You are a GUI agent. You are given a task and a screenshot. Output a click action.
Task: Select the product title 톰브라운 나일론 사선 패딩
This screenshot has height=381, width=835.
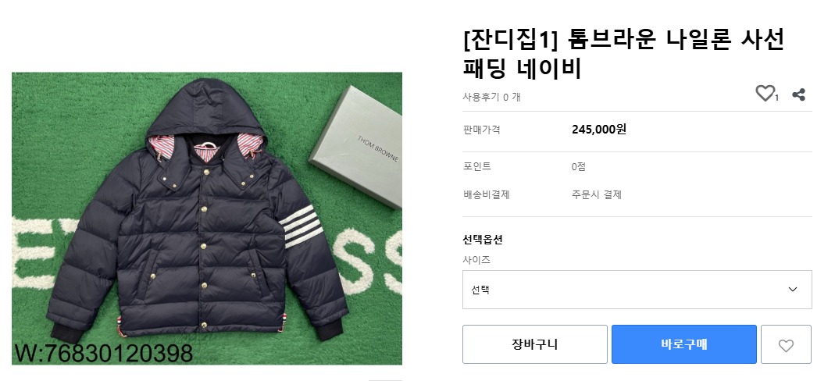pyautogui.click(x=623, y=54)
